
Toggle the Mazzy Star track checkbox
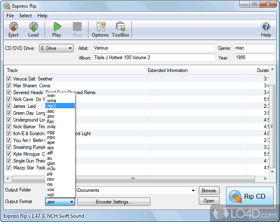point(8,167)
